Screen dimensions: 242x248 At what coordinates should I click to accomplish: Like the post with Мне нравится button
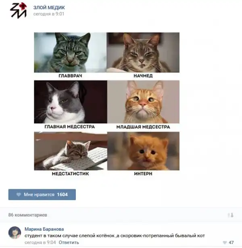coord(42,194)
